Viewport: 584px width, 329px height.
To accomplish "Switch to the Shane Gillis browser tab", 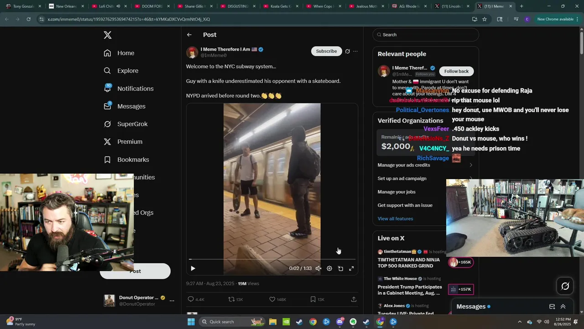I will point(195,6).
